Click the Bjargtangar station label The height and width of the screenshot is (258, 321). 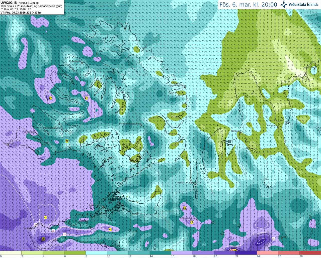pyautogui.click(x=8, y=143)
